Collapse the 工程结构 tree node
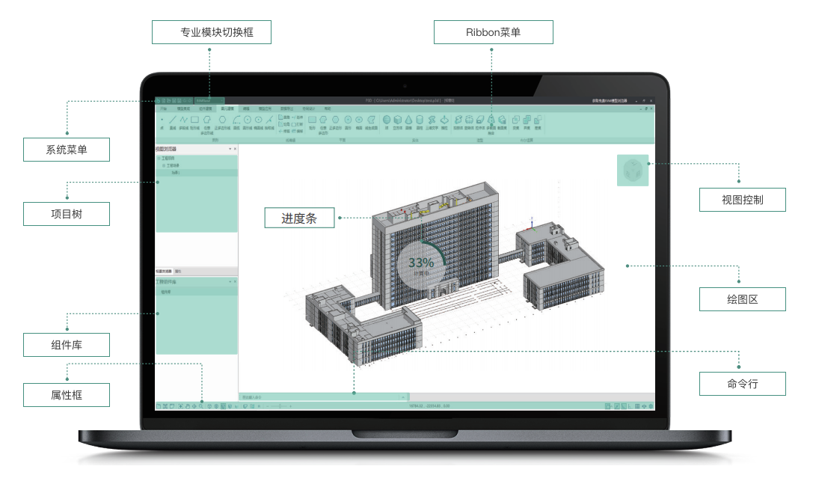 (x=159, y=159)
